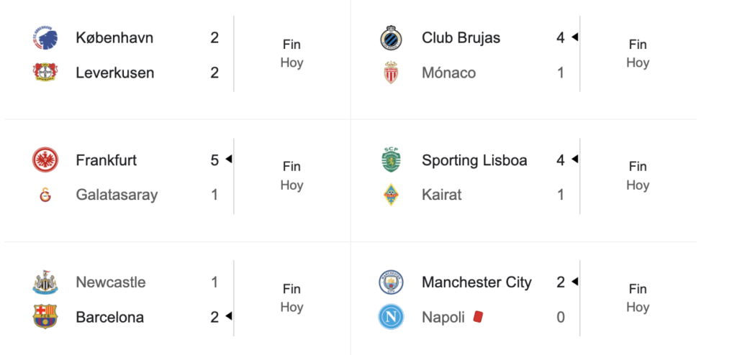Click the Frankfurt score of 5
The image size is (737, 355).
pyautogui.click(x=214, y=160)
